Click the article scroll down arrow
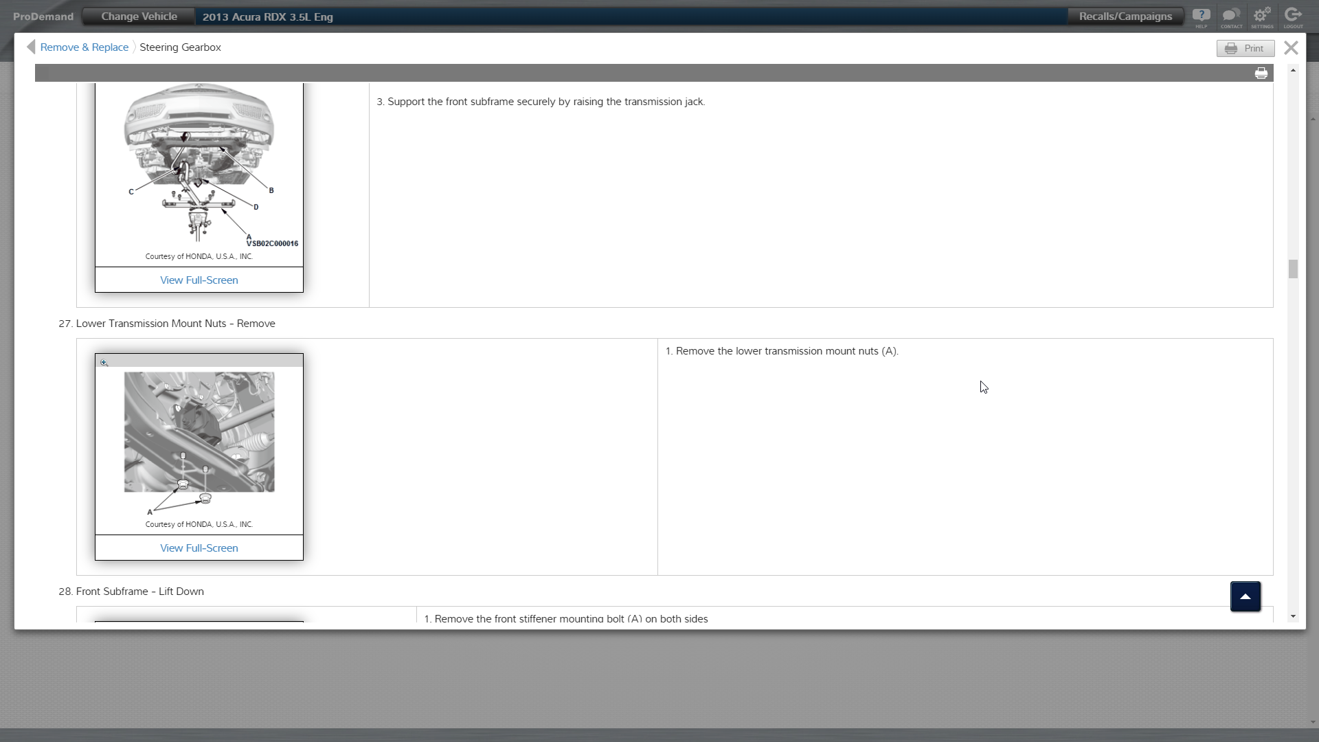Screen dimensions: 1319x742 [1293, 616]
